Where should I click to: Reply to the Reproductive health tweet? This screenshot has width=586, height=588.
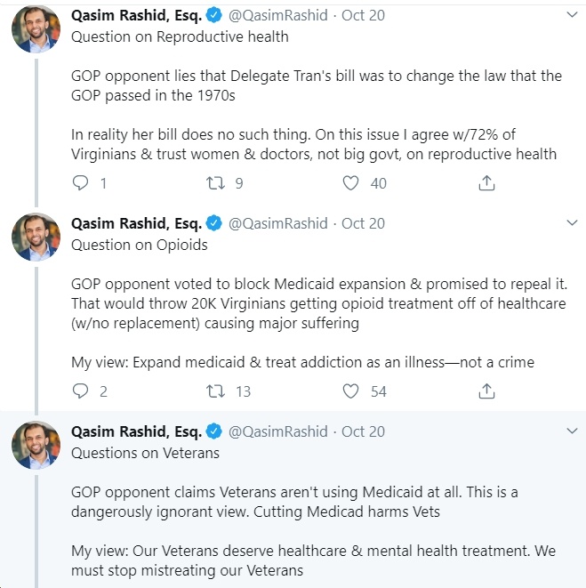pyautogui.click(x=80, y=183)
